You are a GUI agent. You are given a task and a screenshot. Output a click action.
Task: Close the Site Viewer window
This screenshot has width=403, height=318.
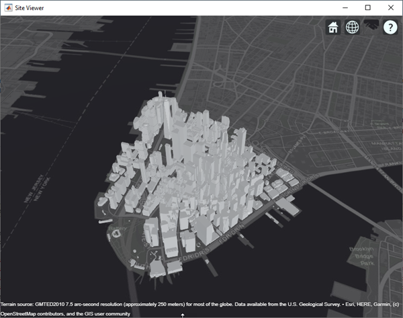pyautogui.click(x=391, y=7)
